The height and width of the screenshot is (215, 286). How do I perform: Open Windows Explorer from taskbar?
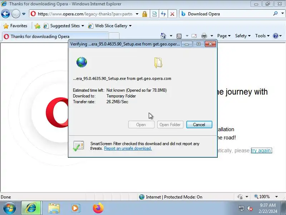[54, 208]
